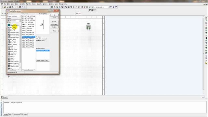
Task: Click the Component list horizontal scrollbar
Action: [x=29, y=70]
